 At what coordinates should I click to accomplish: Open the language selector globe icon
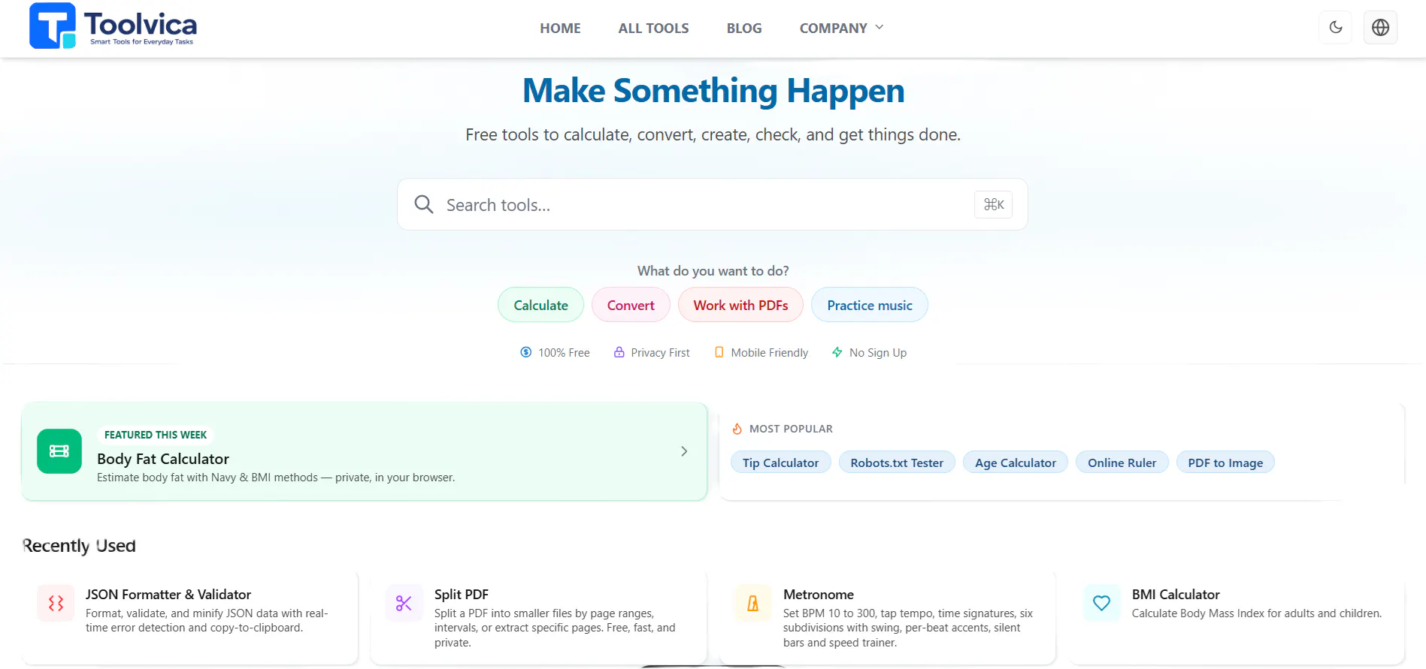point(1380,28)
